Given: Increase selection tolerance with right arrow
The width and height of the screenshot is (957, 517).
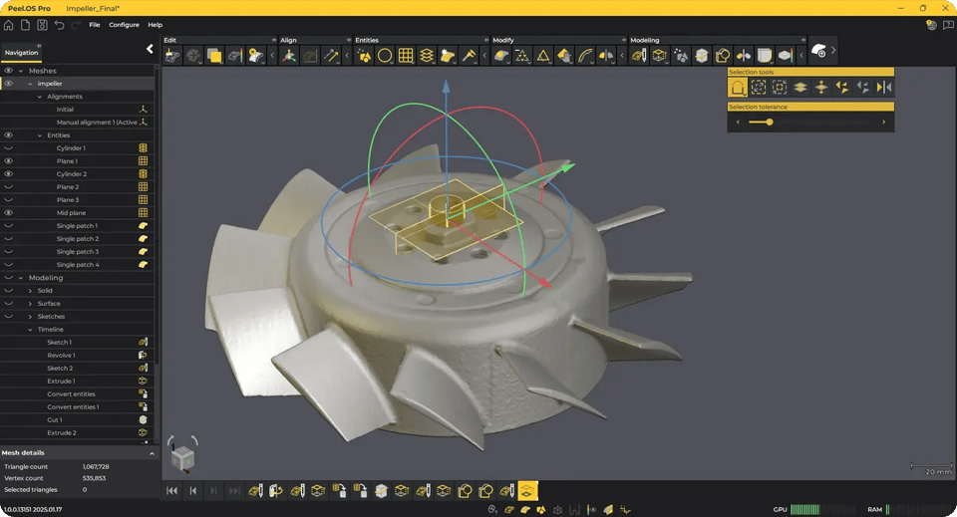Looking at the screenshot, I should click(x=884, y=122).
